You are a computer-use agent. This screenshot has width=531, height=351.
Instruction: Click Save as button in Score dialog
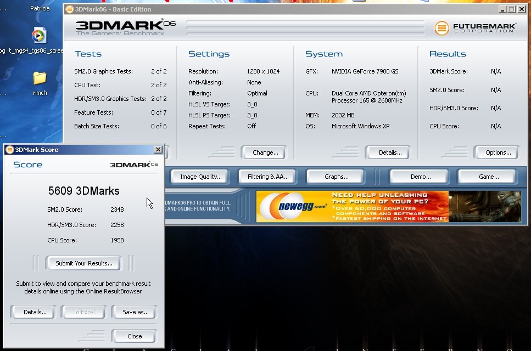pyautogui.click(x=134, y=312)
